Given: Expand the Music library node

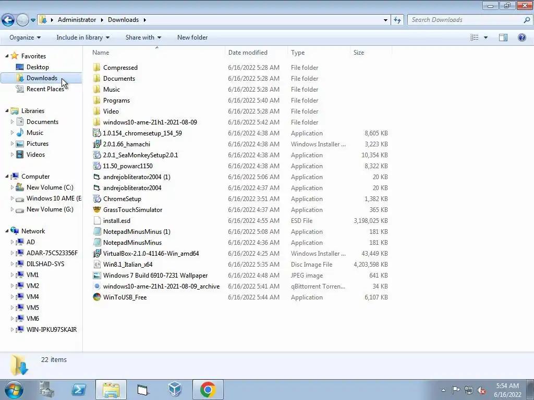Looking at the screenshot, I should 13,132.
